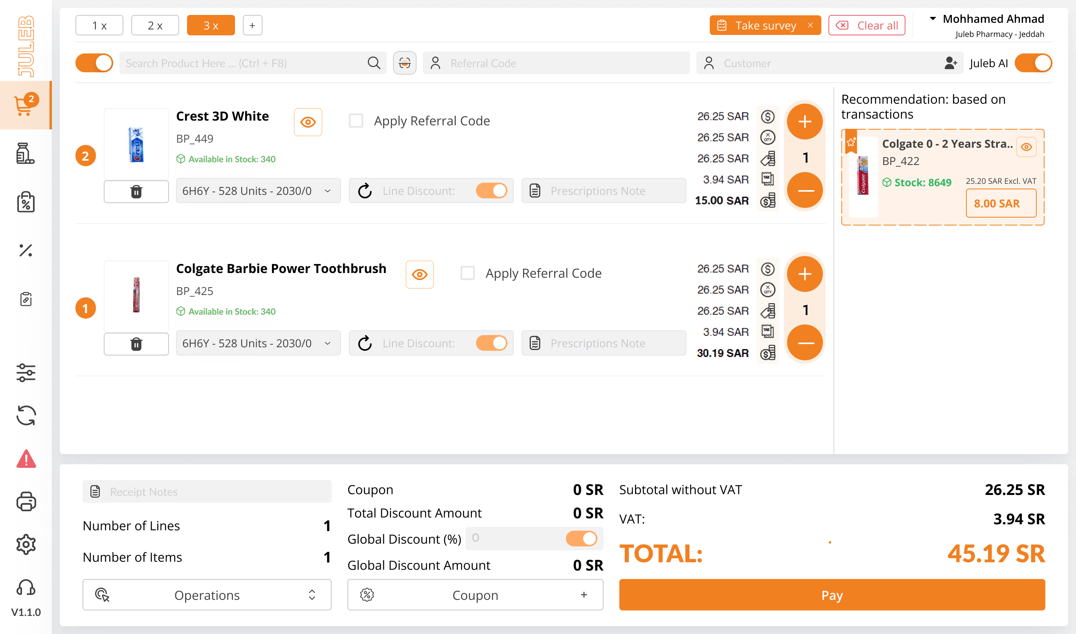Open the Mohhamed Ahmad user menu
Viewport: 1076px width, 634px height.
click(x=987, y=26)
